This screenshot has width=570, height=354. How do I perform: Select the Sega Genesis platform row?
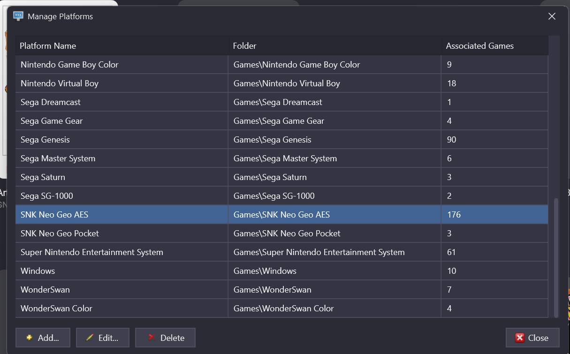pyautogui.click(x=282, y=140)
